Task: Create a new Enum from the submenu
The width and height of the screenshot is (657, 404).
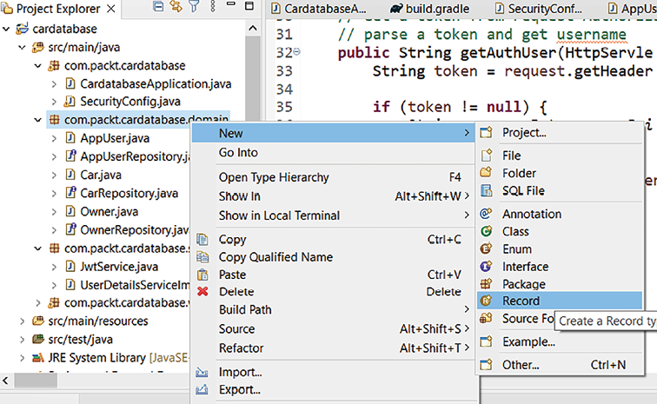Action: (516, 249)
